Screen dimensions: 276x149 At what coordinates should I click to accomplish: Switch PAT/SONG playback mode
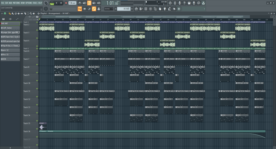coord(52,3)
